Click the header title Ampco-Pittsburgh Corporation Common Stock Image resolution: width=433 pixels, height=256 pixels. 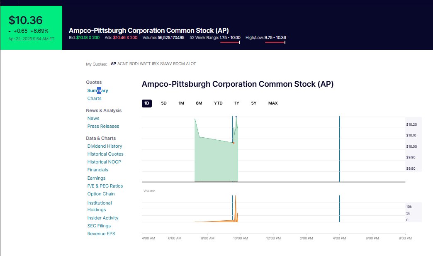pyautogui.click(x=149, y=30)
